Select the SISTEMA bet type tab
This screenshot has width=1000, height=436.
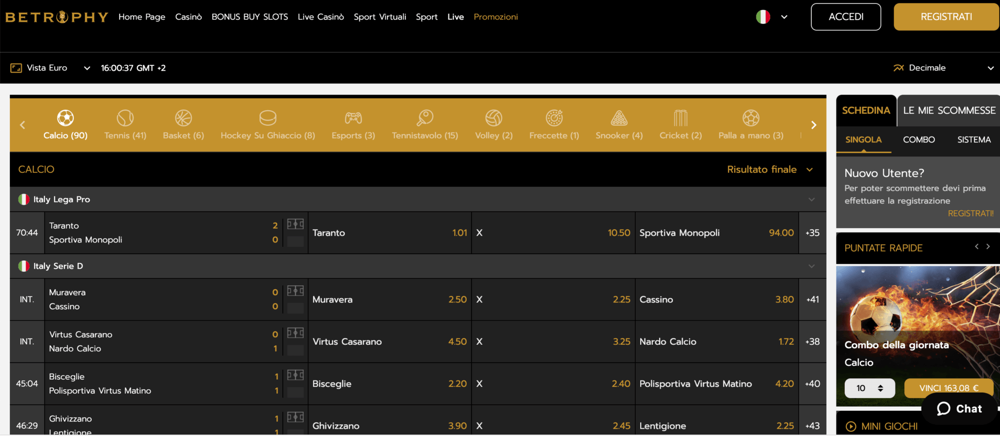(974, 139)
